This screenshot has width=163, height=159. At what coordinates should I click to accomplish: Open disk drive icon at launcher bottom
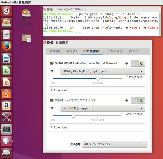tap(6, 153)
